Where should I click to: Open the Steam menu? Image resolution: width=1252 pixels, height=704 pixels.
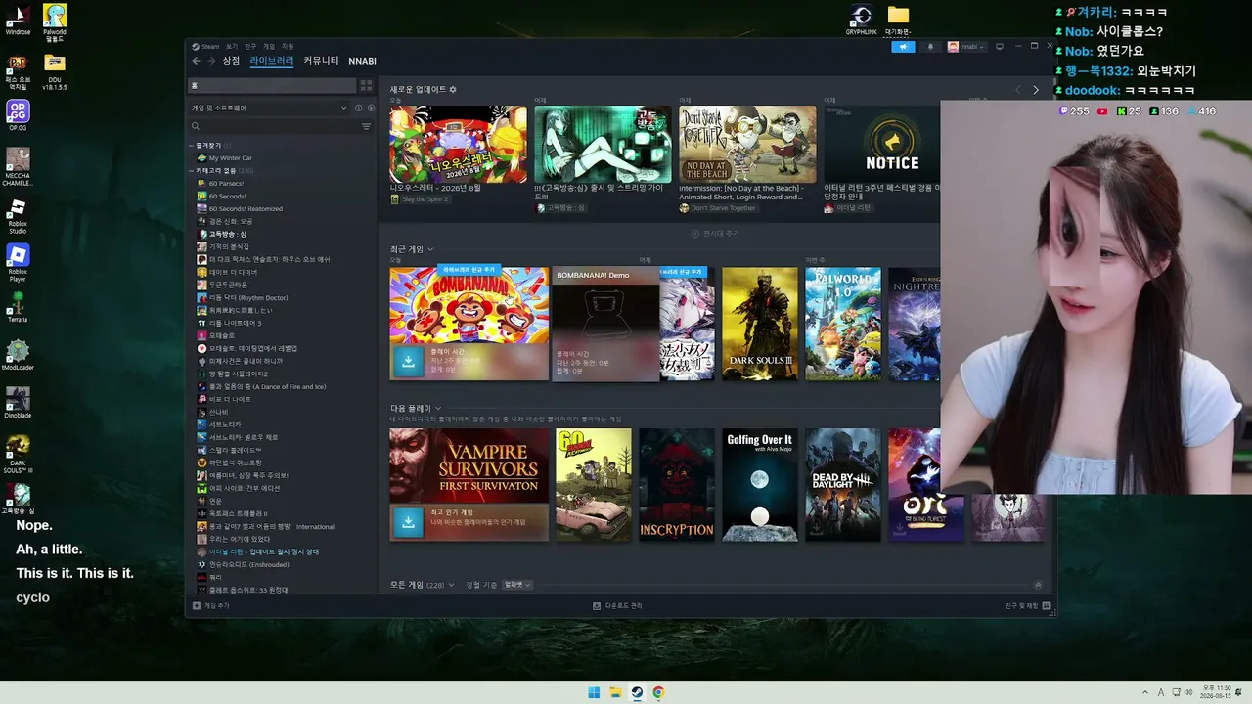(x=207, y=46)
